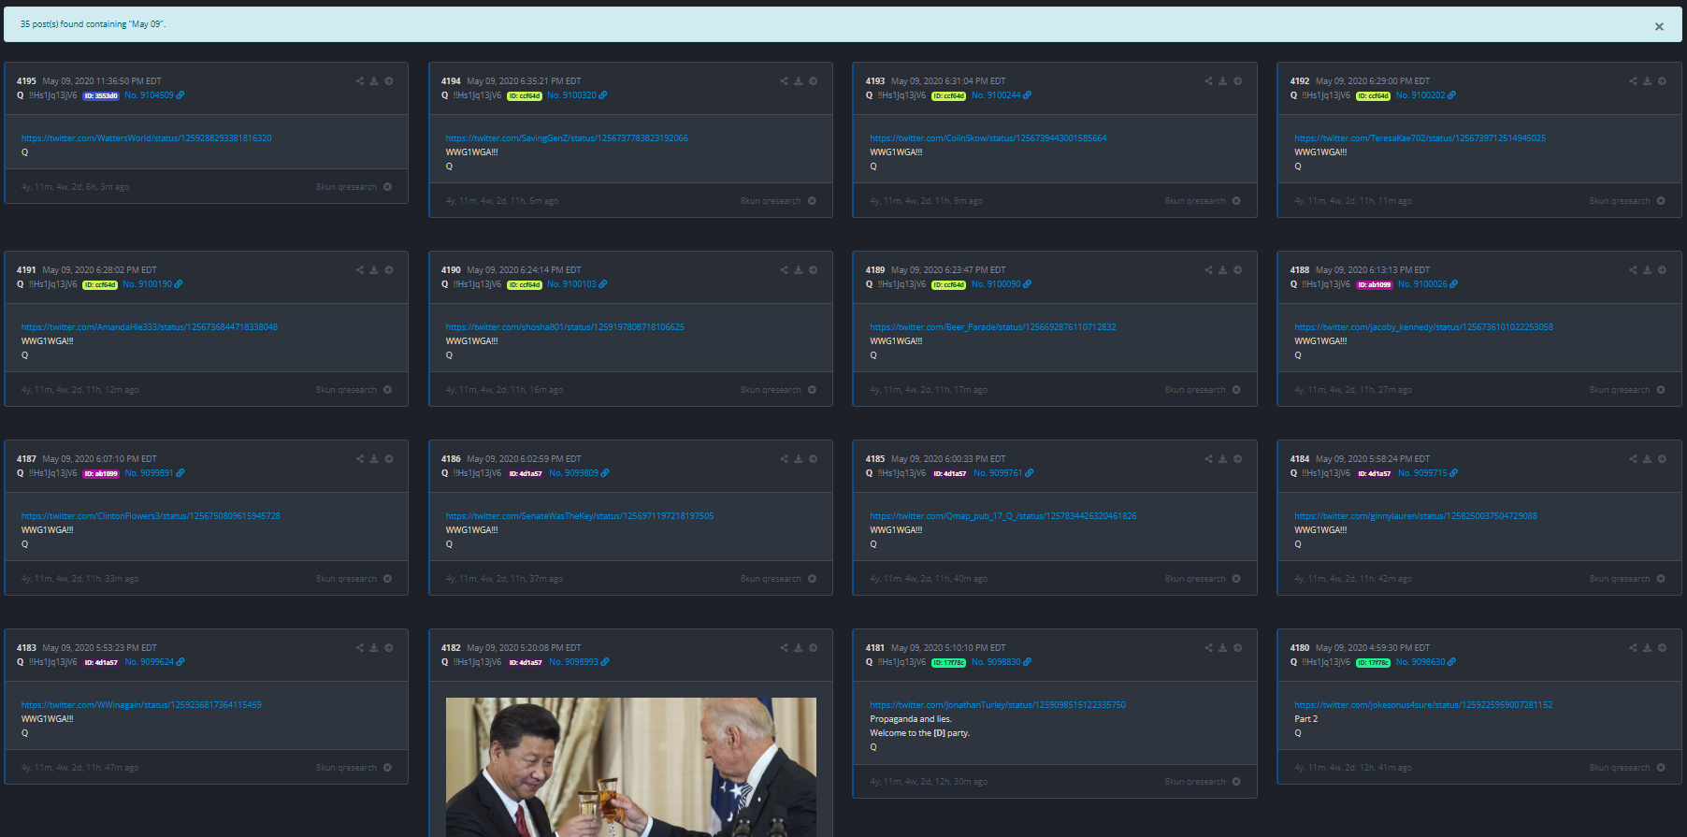The image size is (1687, 837).
Task: Open post 4184 with the arrow icon
Action: pyautogui.click(x=1662, y=459)
